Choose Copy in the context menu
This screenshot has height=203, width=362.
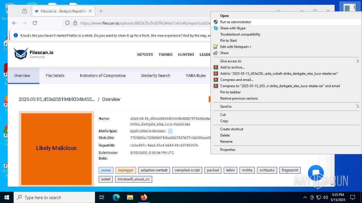pyautogui.click(x=286, y=121)
